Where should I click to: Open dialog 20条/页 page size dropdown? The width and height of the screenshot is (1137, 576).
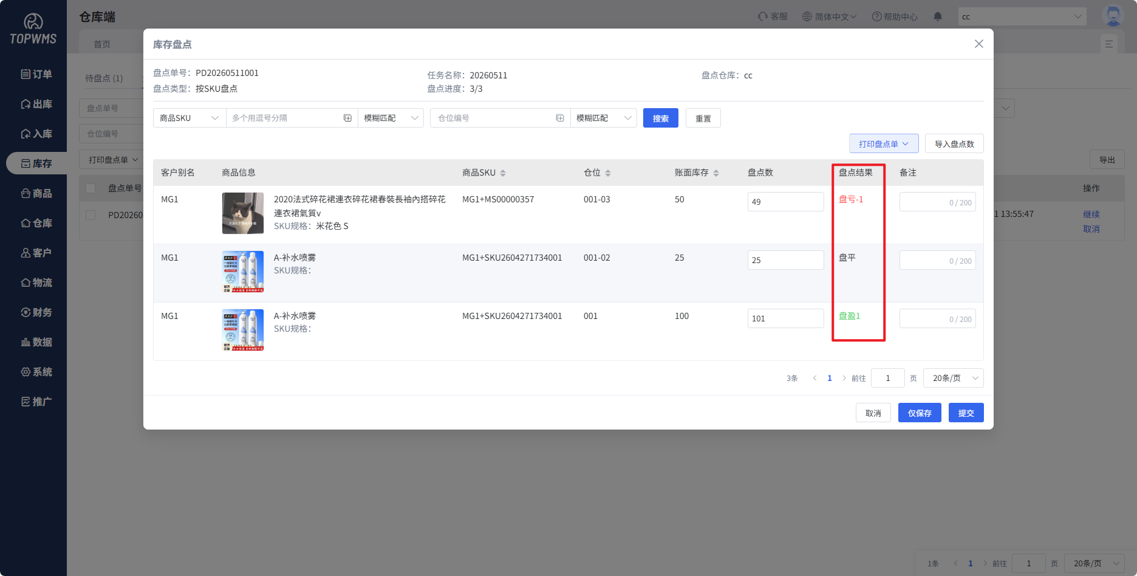tap(954, 378)
